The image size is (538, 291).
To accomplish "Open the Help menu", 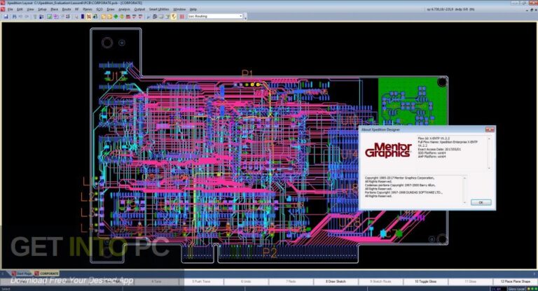I will point(193,9).
